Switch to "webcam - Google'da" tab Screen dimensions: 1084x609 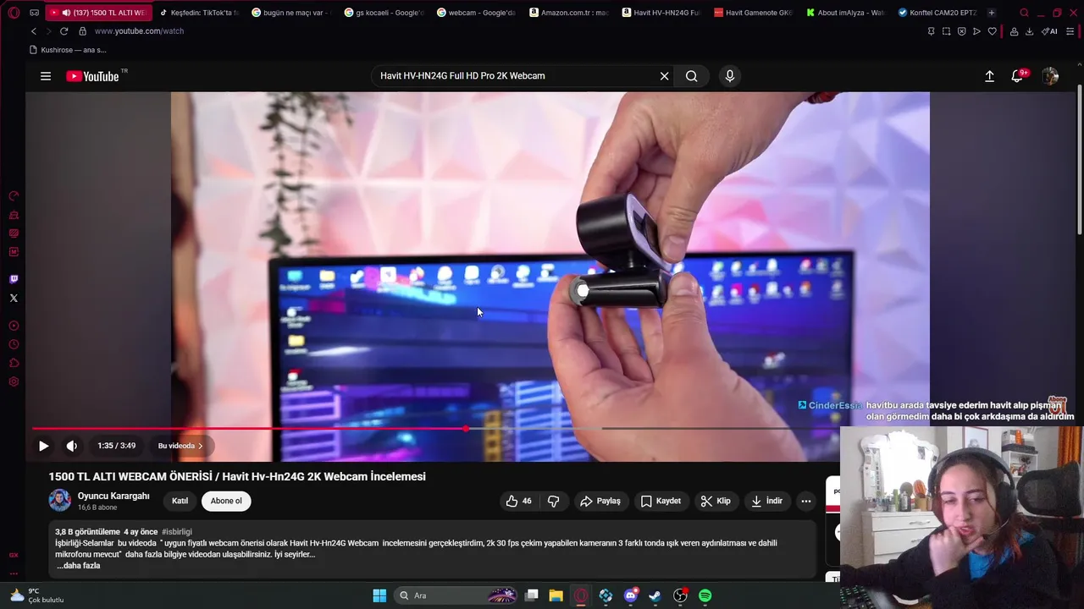coord(475,13)
